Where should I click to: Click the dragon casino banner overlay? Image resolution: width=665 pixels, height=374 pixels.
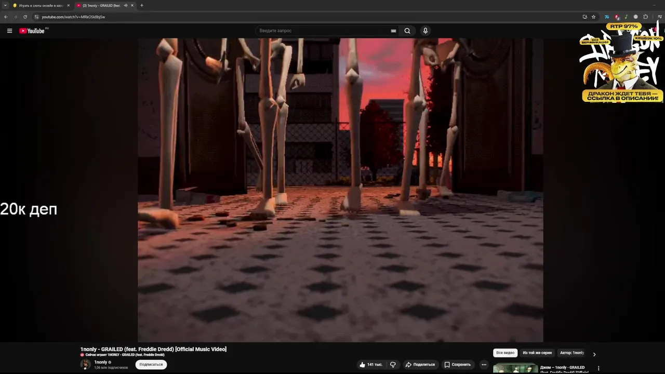(x=621, y=62)
